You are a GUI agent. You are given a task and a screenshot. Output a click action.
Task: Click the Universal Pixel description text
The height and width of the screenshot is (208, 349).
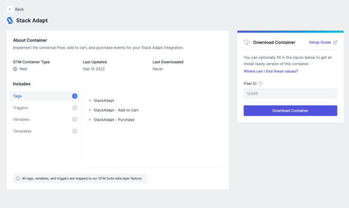tap(98, 48)
